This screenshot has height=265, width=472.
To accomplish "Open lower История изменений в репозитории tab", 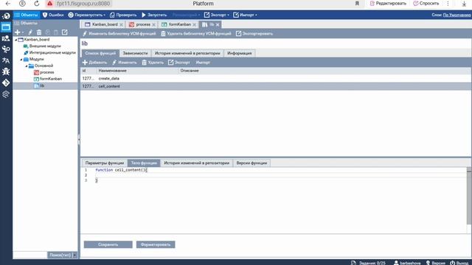I will point(197,163).
